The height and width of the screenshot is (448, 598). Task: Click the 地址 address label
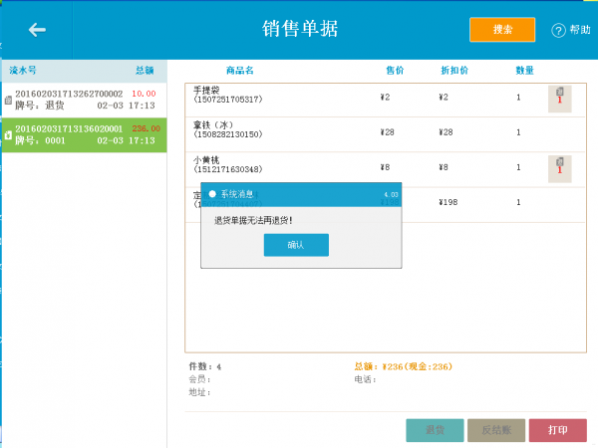point(200,392)
